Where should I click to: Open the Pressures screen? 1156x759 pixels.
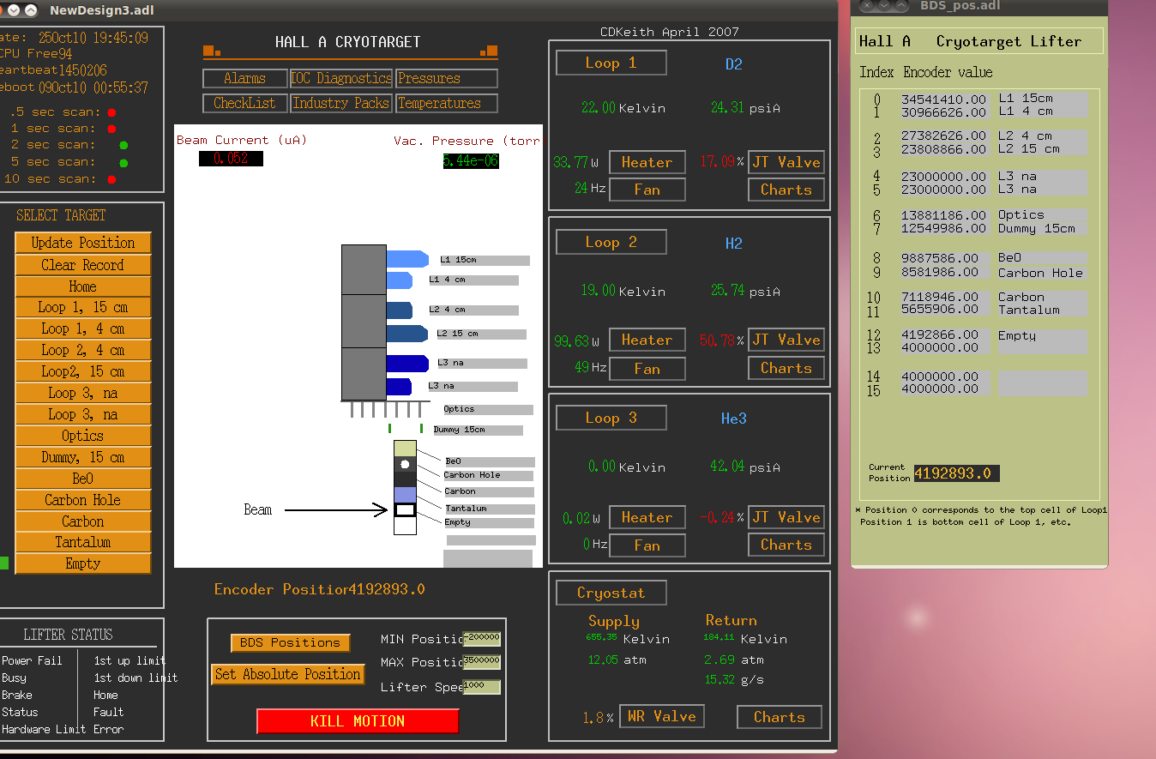coord(447,78)
